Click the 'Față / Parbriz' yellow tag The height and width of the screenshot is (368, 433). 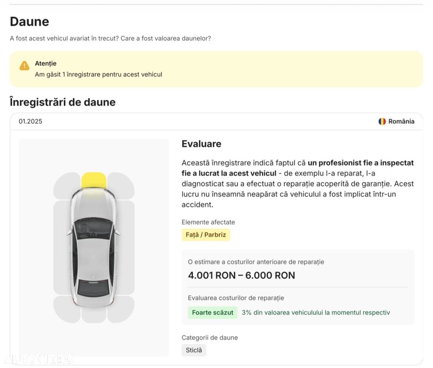[206, 235]
